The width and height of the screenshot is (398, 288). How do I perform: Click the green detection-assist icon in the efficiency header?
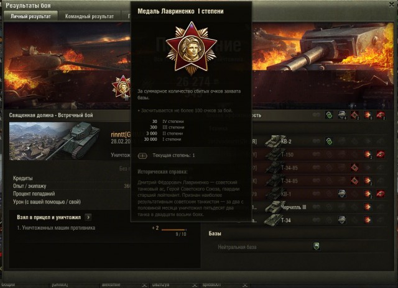point(329,115)
